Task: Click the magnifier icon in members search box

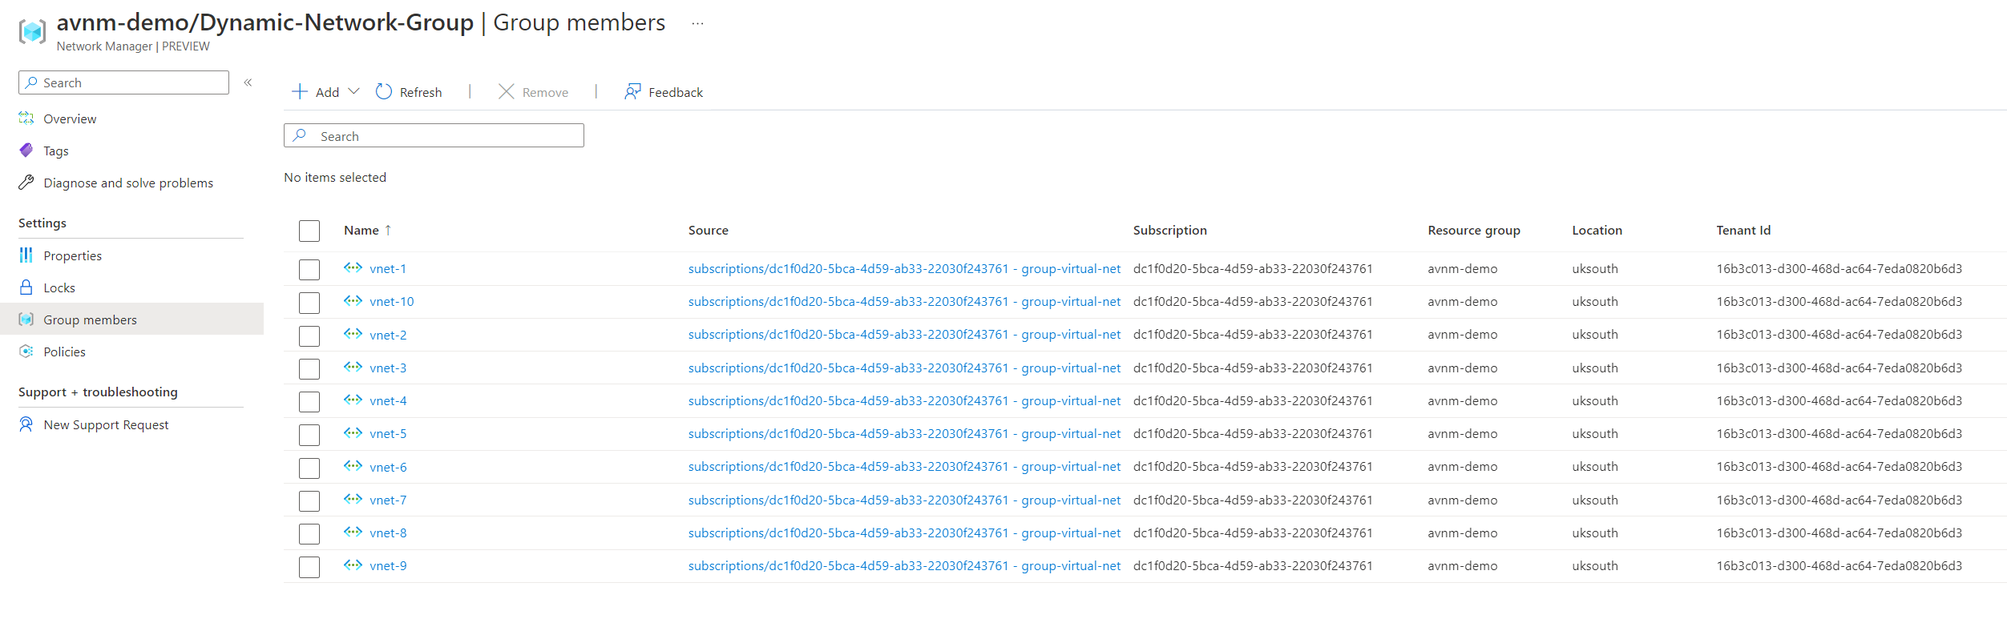Action: [300, 135]
